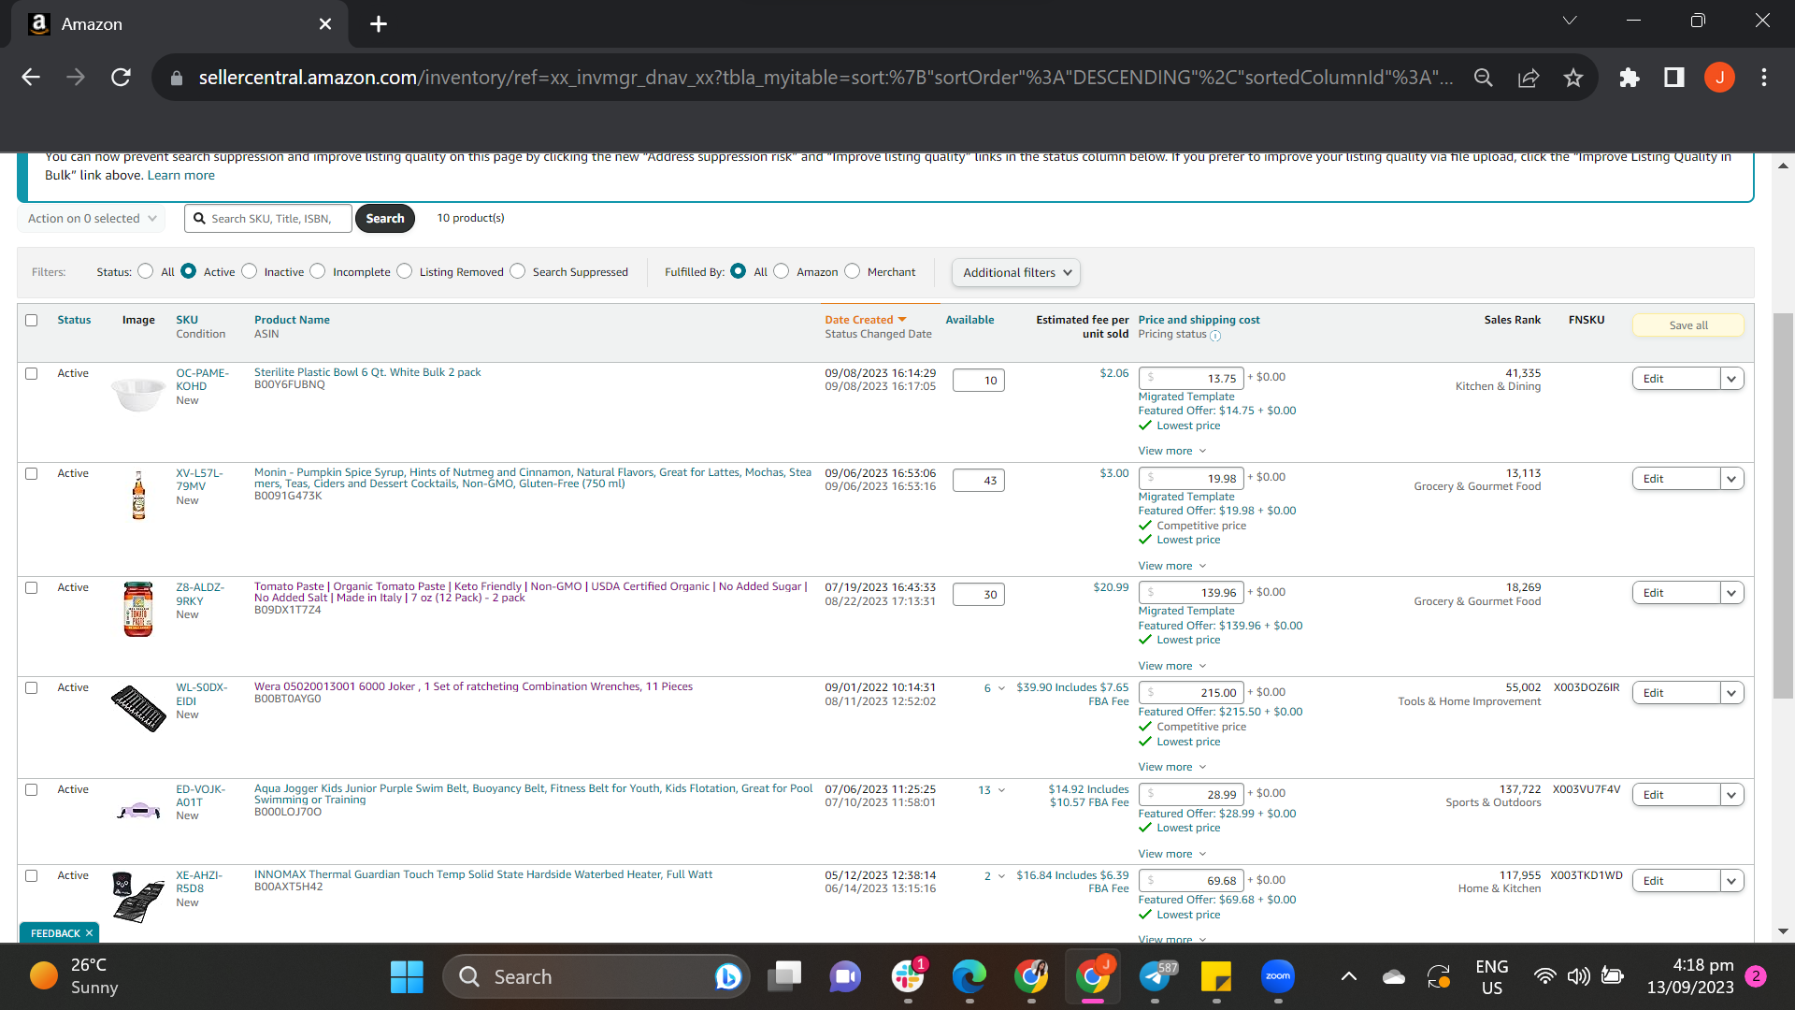Image resolution: width=1795 pixels, height=1010 pixels.
Task: Sort by the Product Name column header
Action: 292,320
